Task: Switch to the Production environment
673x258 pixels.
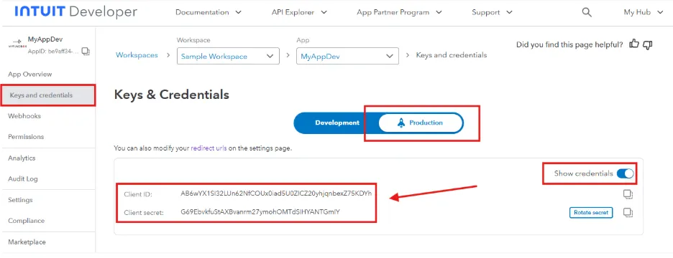Action: 421,123
